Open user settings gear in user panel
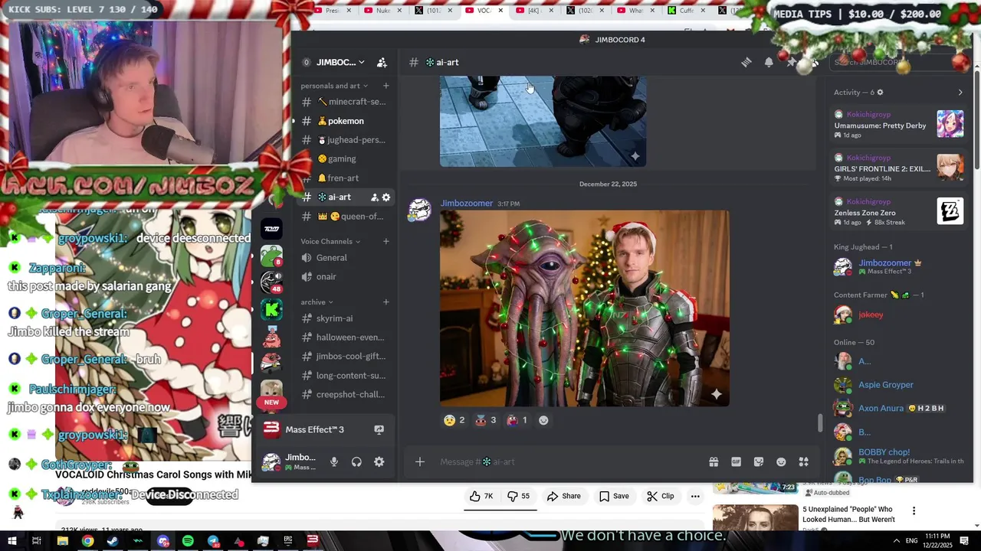981x551 pixels. coord(379,461)
